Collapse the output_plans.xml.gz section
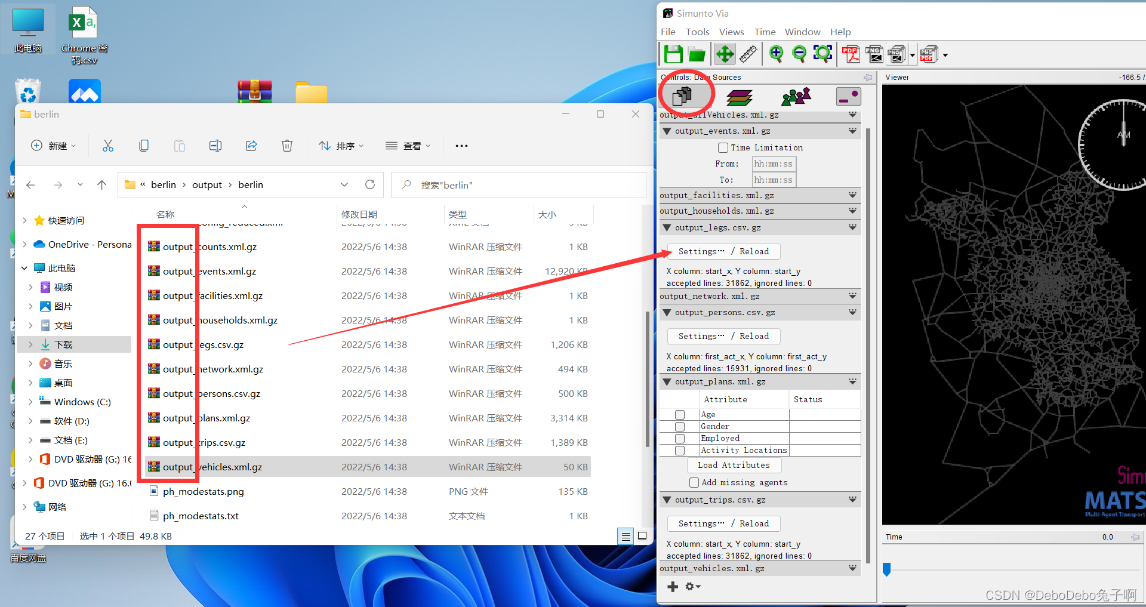 [666, 381]
